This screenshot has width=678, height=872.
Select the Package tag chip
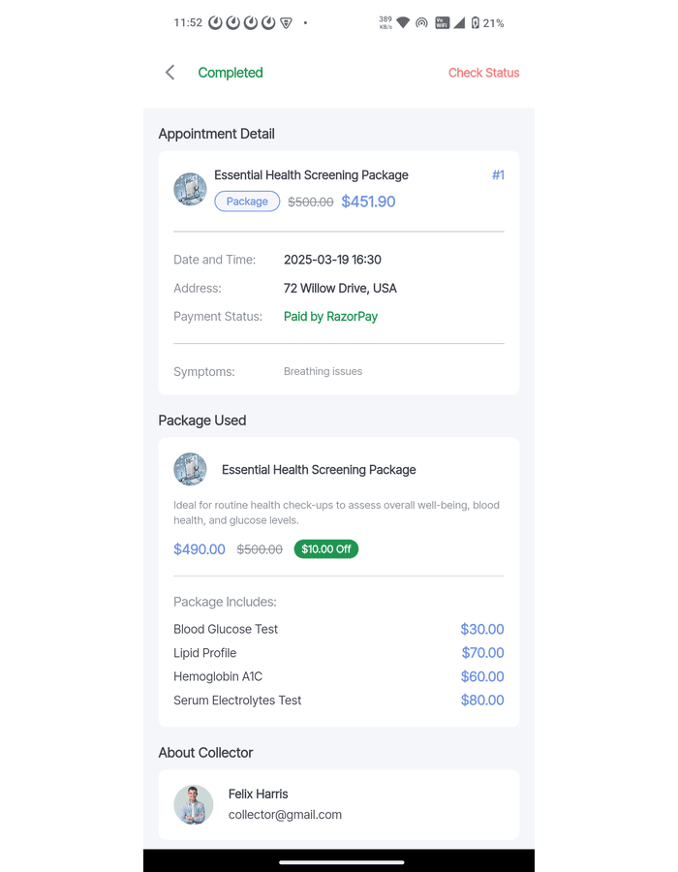pyautogui.click(x=247, y=202)
